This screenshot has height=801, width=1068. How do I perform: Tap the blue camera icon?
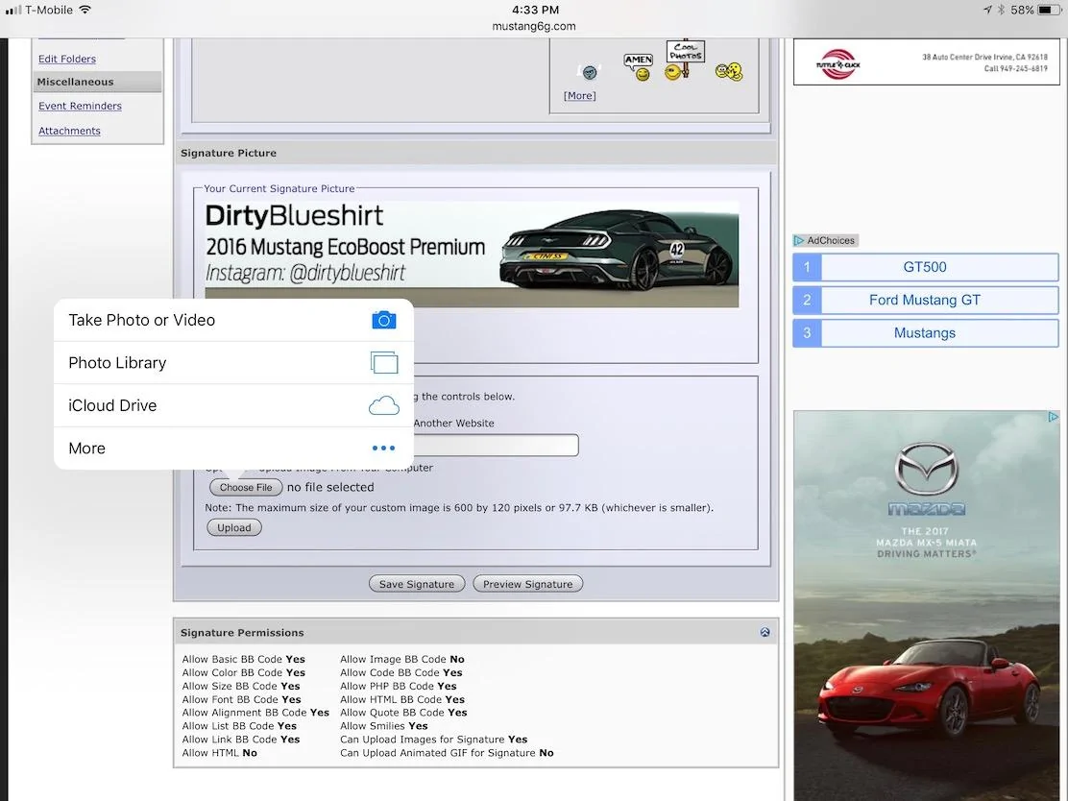click(384, 320)
